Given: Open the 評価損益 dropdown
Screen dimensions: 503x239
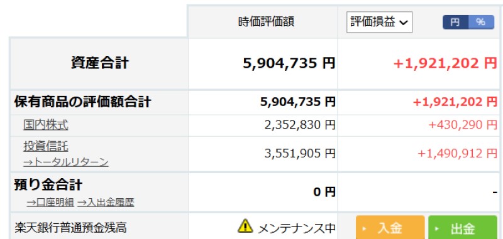Looking at the screenshot, I should coord(379,22).
